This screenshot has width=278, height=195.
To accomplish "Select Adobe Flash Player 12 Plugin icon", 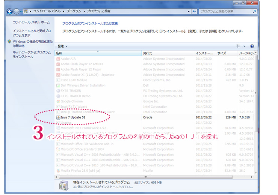I will 58,69.
